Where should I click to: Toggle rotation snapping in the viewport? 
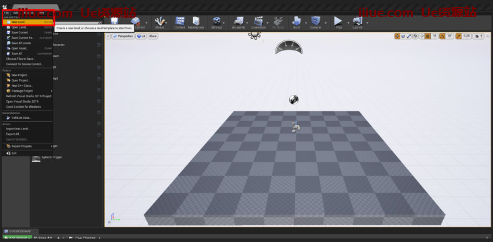click(443, 36)
